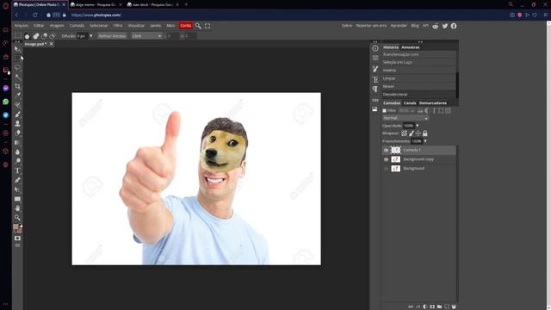Choose 'add to selection' mode icon
551x310 pixels.
tap(36, 36)
